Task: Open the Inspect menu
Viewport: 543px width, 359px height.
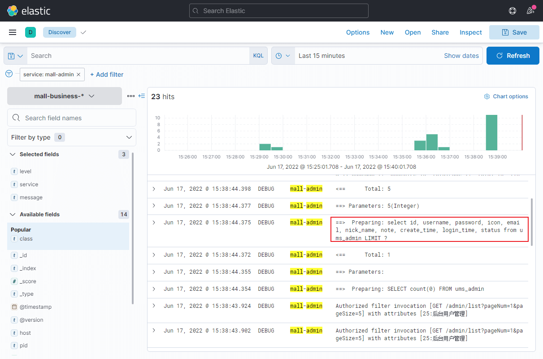Action: (471, 32)
